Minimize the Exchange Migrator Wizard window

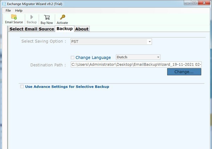coord(187,3)
